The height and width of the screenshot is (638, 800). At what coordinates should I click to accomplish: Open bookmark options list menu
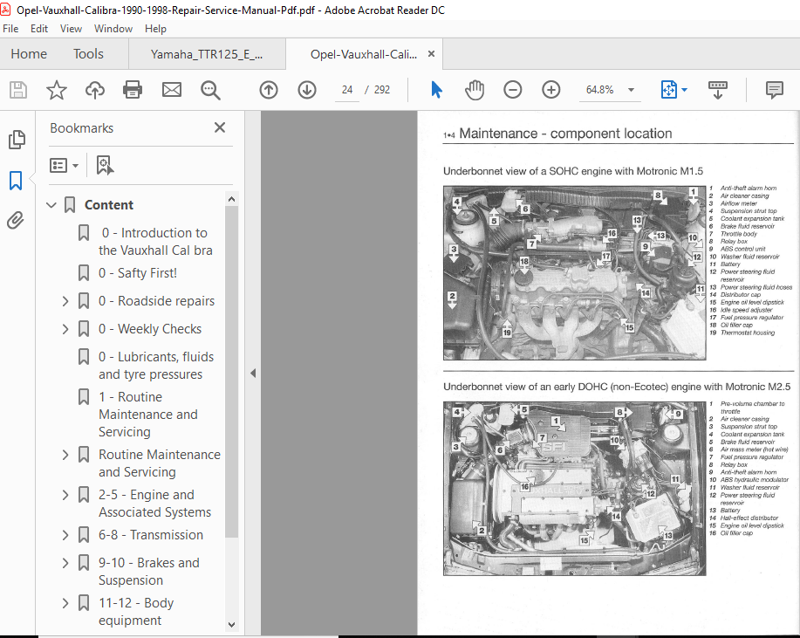pyautogui.click(x=64, y=165)
